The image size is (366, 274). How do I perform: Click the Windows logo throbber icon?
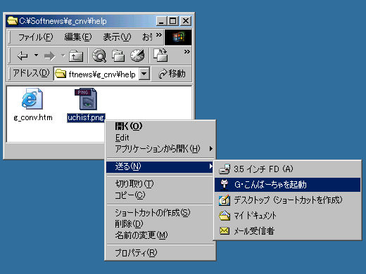[x=178, y=37]
